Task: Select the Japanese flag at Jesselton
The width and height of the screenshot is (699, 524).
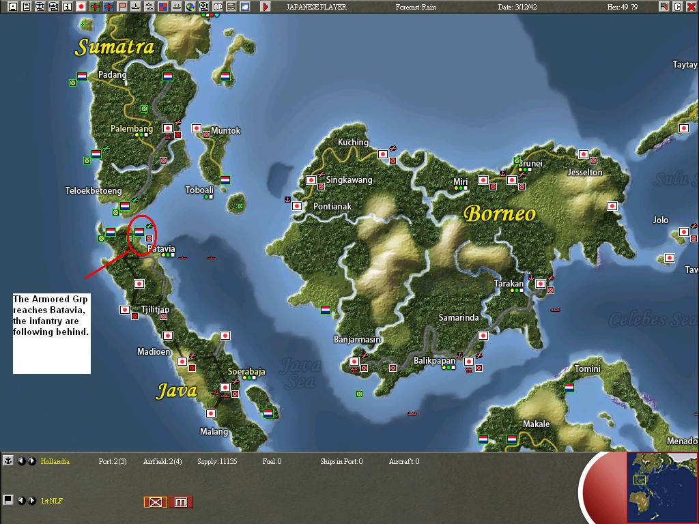Action: 583,154
